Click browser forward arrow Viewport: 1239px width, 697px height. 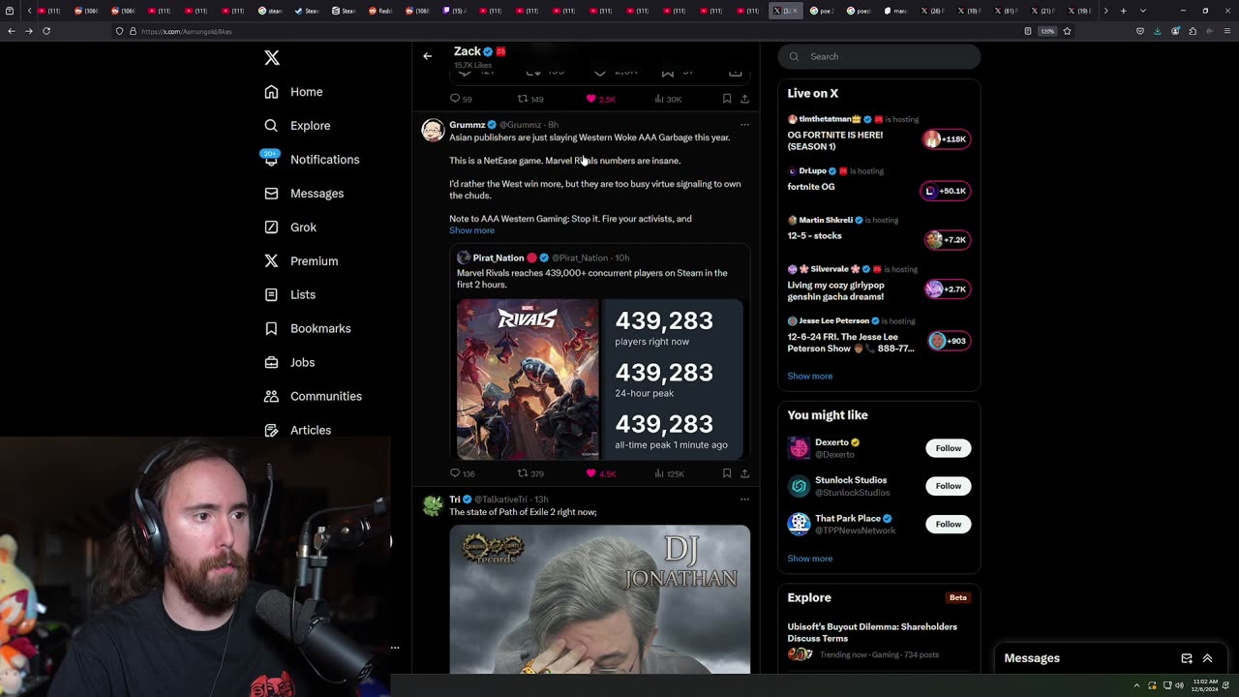pos(28,31)
